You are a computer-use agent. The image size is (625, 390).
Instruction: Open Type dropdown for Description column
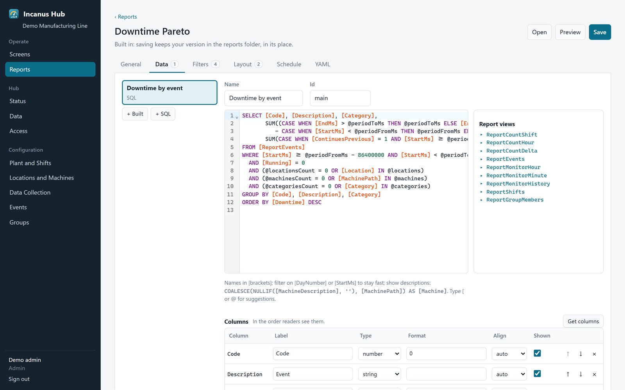pos(380,374)
